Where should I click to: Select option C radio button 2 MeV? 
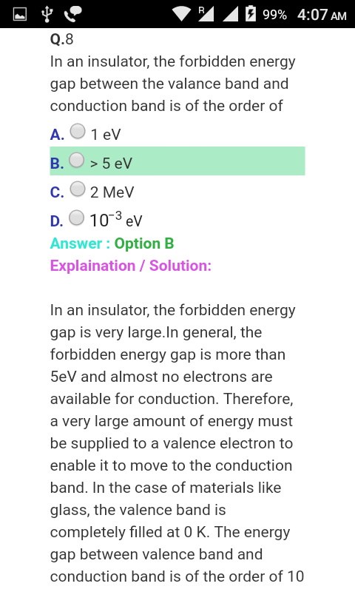pos(78,189)
